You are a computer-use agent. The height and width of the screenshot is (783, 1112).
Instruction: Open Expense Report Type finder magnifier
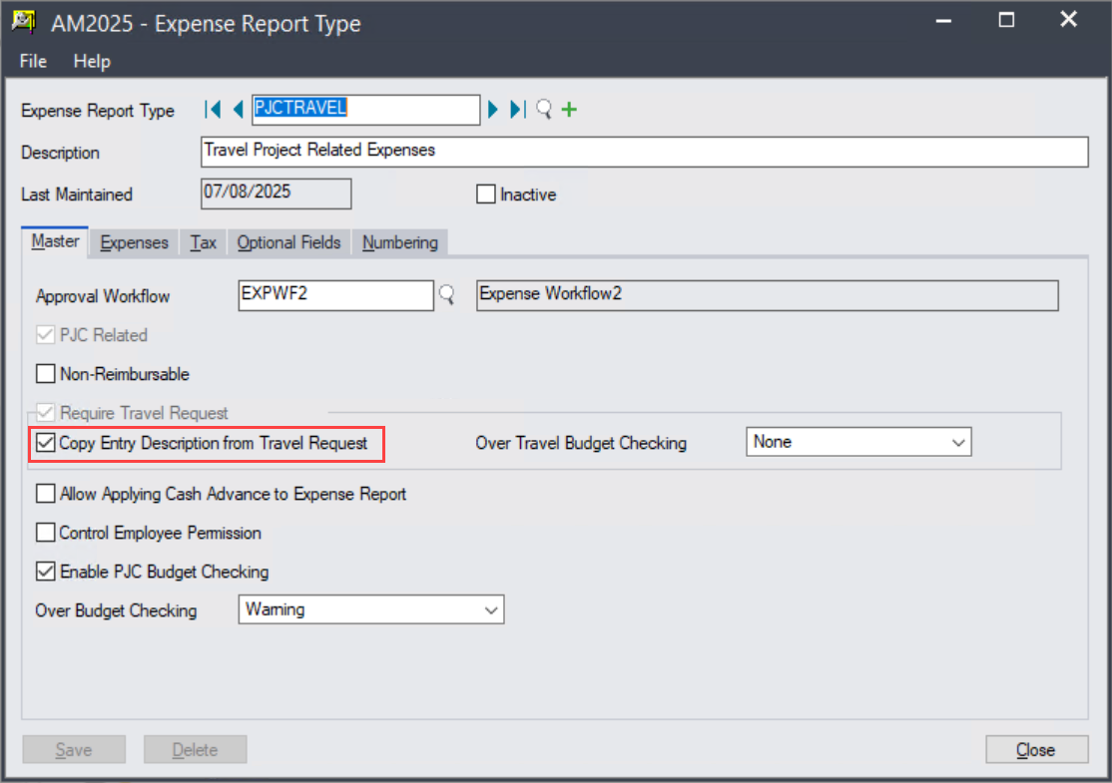[544, 110]
